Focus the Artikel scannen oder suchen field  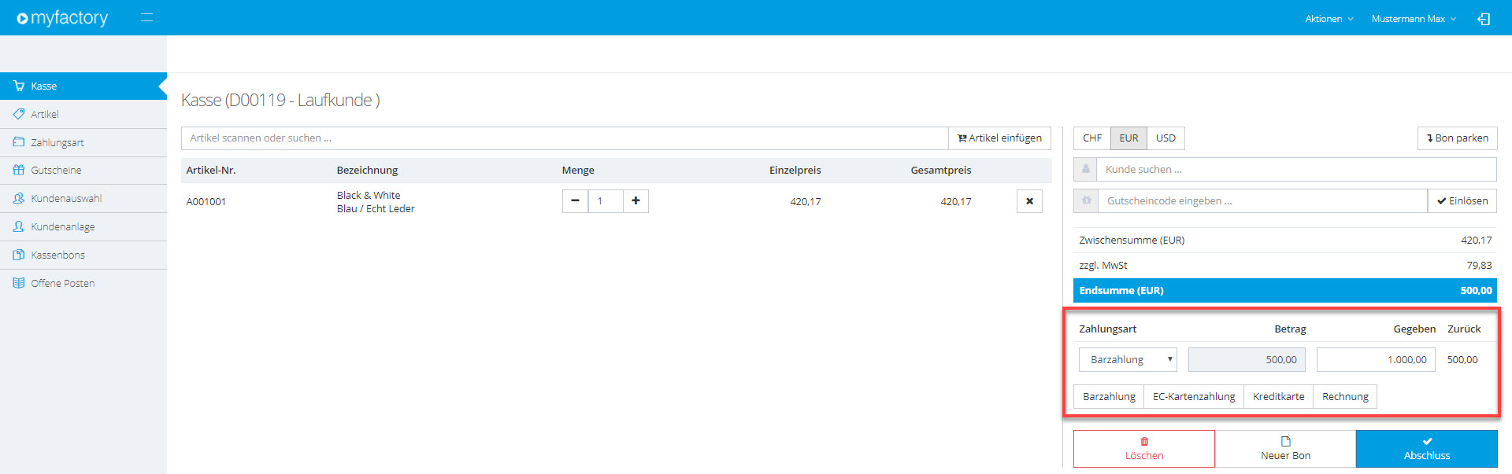click(565, 138)
